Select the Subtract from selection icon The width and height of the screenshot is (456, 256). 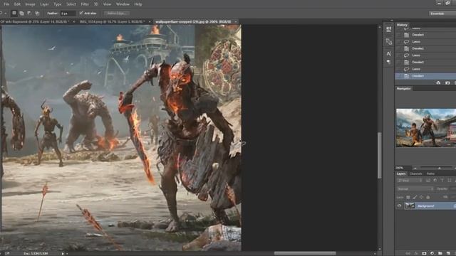tap(29, 13)
